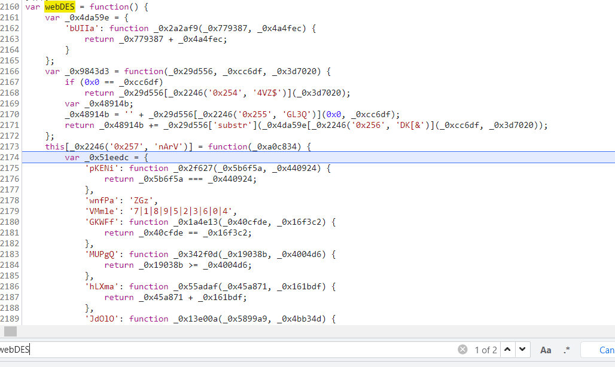The image size is (615, 367).
Task: Click the 'JdOlO' property key
Action: (102, 319)
